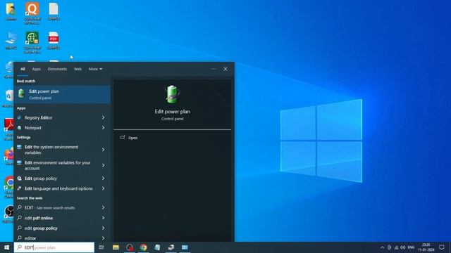The width and height of the screenshot is (451, 253).
Task: Click the taskbar search box containing EDIT
Action: 54,247
